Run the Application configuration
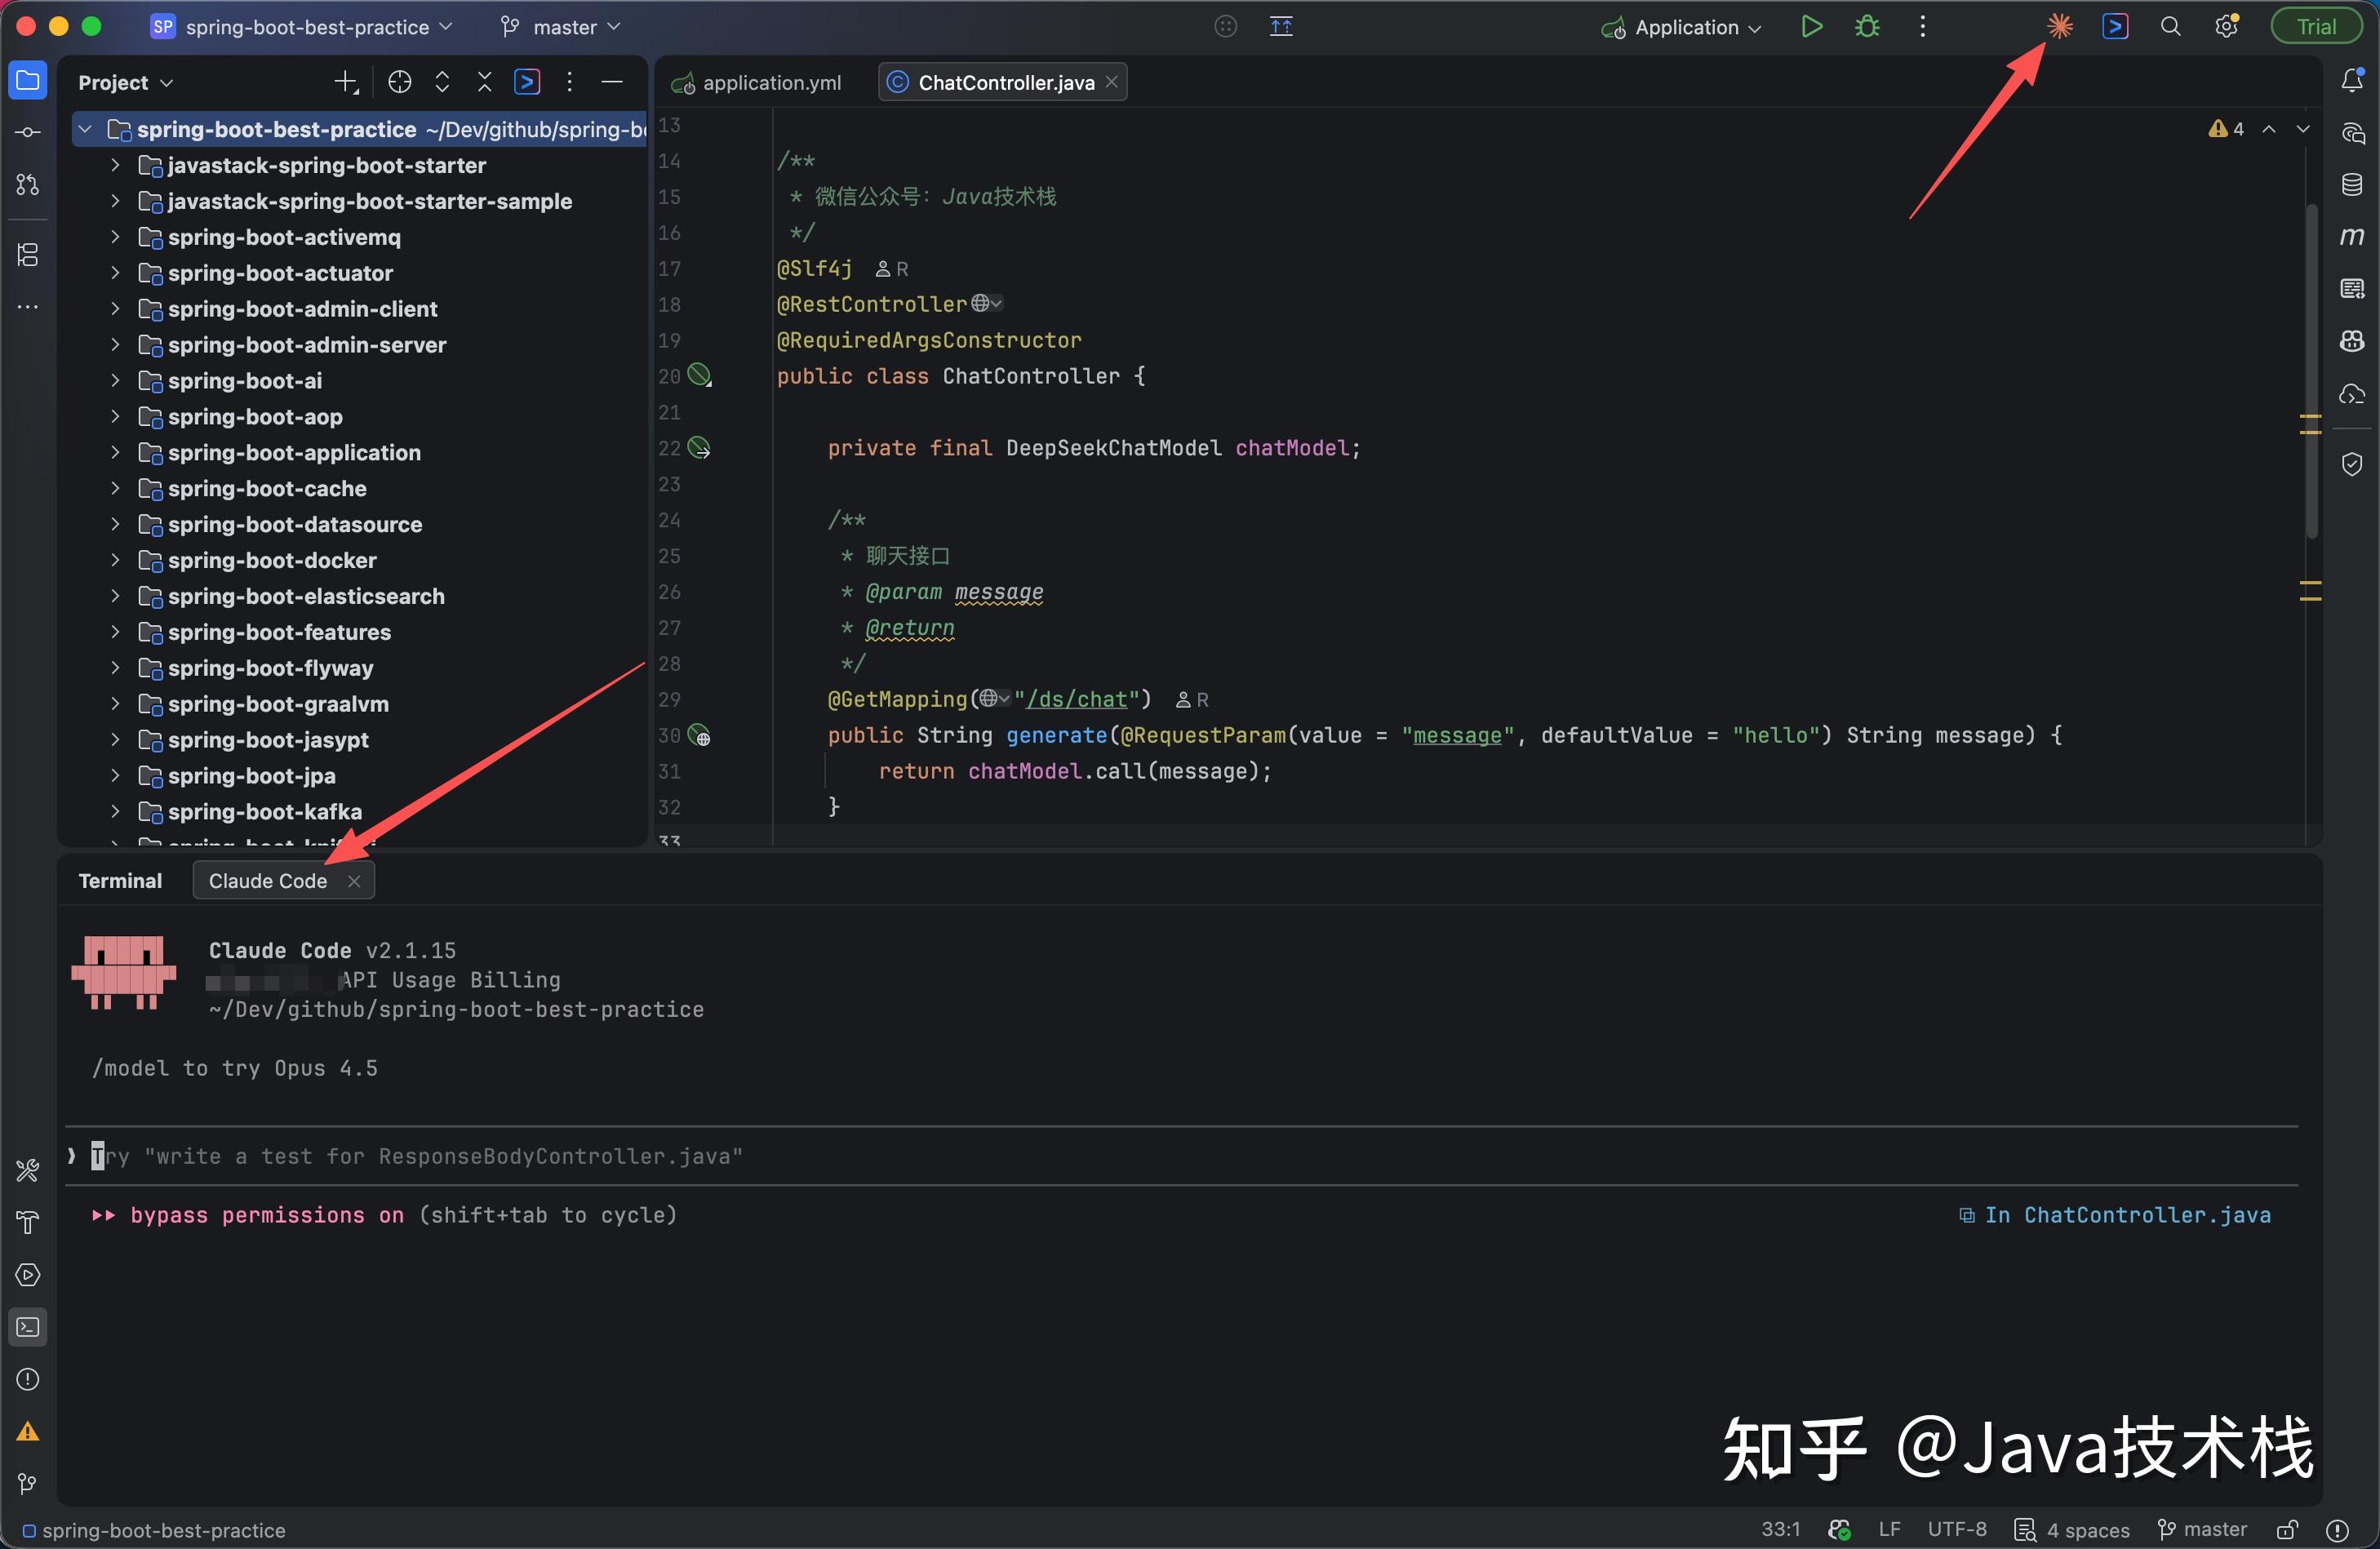The width and height of the screenshot is (2380, 1549). tap(1811, 26)
